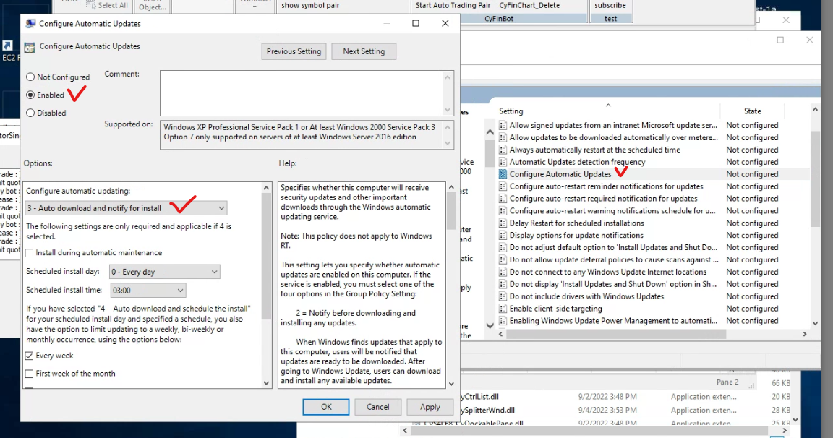Click icon of Configure Automatic Updates list row
Viewport: 833px width, 438px height.
503,174
